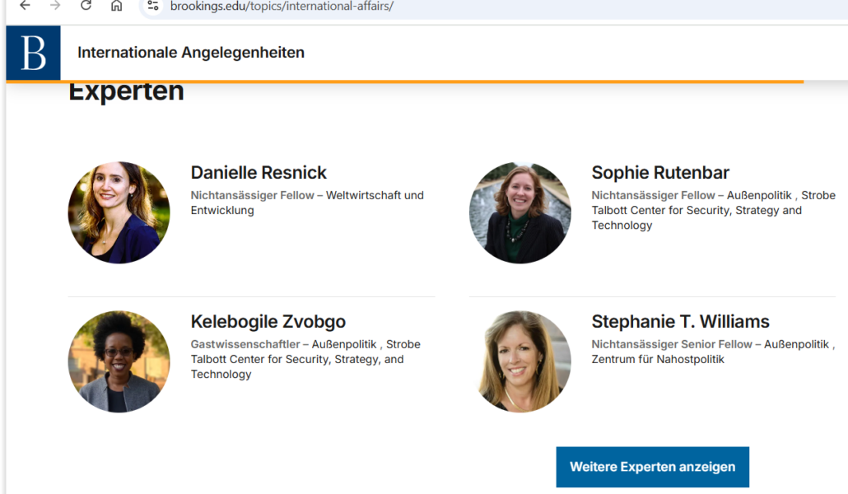Open Kelebogile Zvobgo's profile link
This screenshot has width=848, height=494.
tap(268, 321)
